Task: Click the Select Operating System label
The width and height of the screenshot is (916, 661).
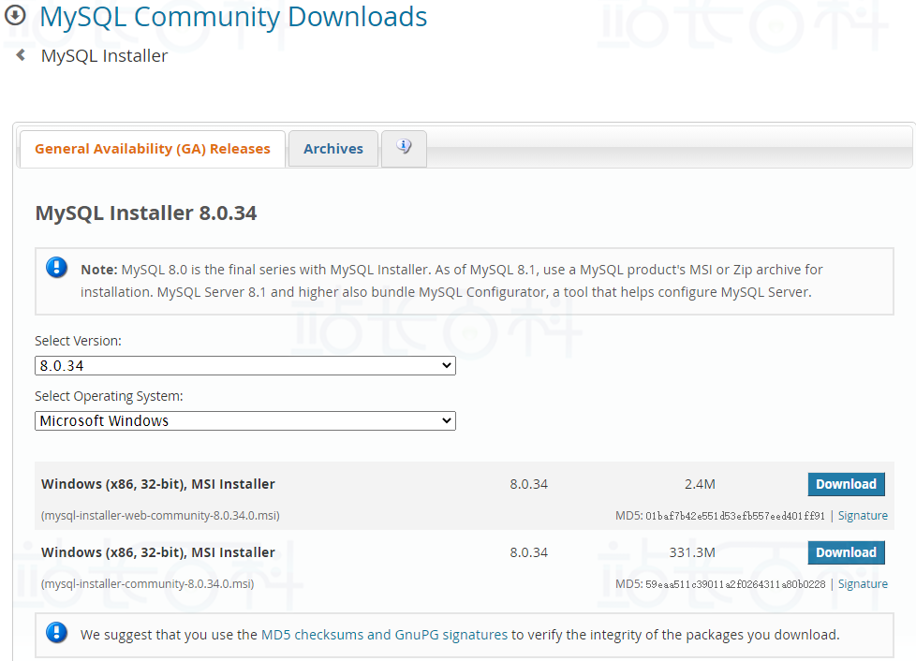Action: coord(109,396)
